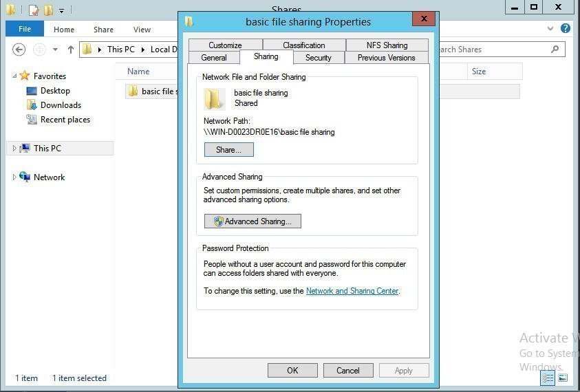Open the Security tab
The width and height of the screenshot is (580, 392).
pyautogui.click(x=319, y=58)
